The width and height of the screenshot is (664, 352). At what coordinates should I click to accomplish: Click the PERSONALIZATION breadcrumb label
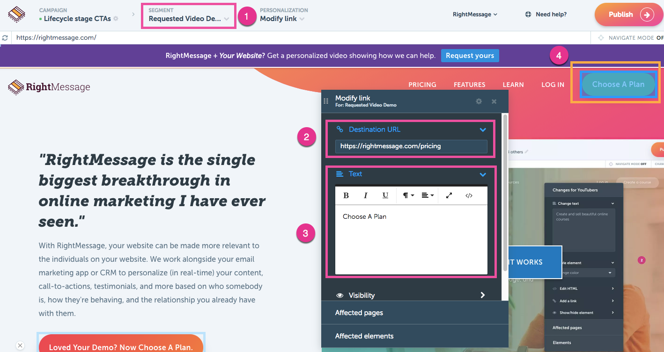pyautogui.click(x=284, y=10)
